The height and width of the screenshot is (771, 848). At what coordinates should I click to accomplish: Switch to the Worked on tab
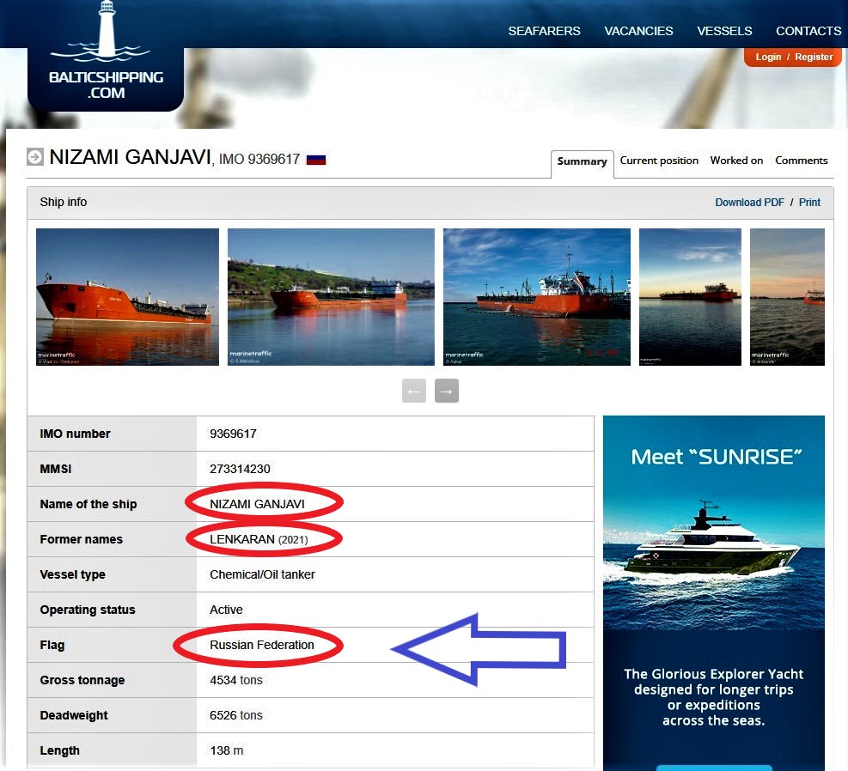click(736, 161)
